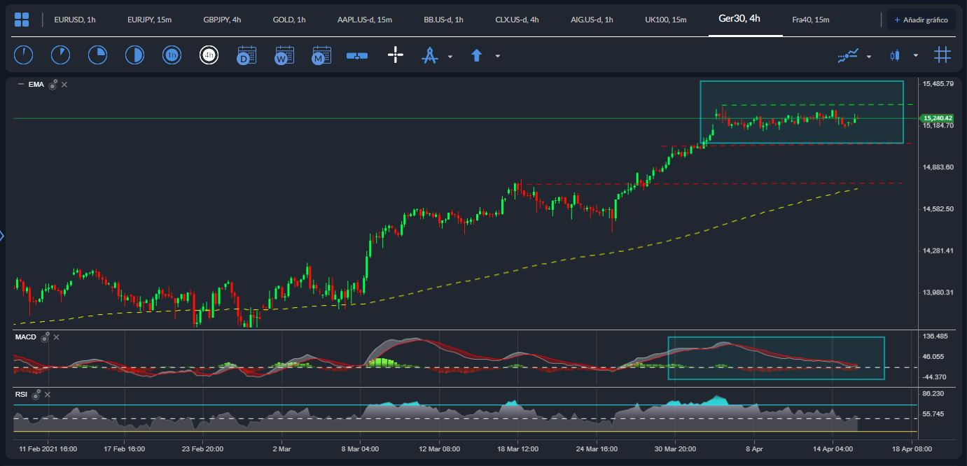This screenshot has width=967, height=466.
Task: Click price axis label 14,582.50
Action: pos(938,209)
